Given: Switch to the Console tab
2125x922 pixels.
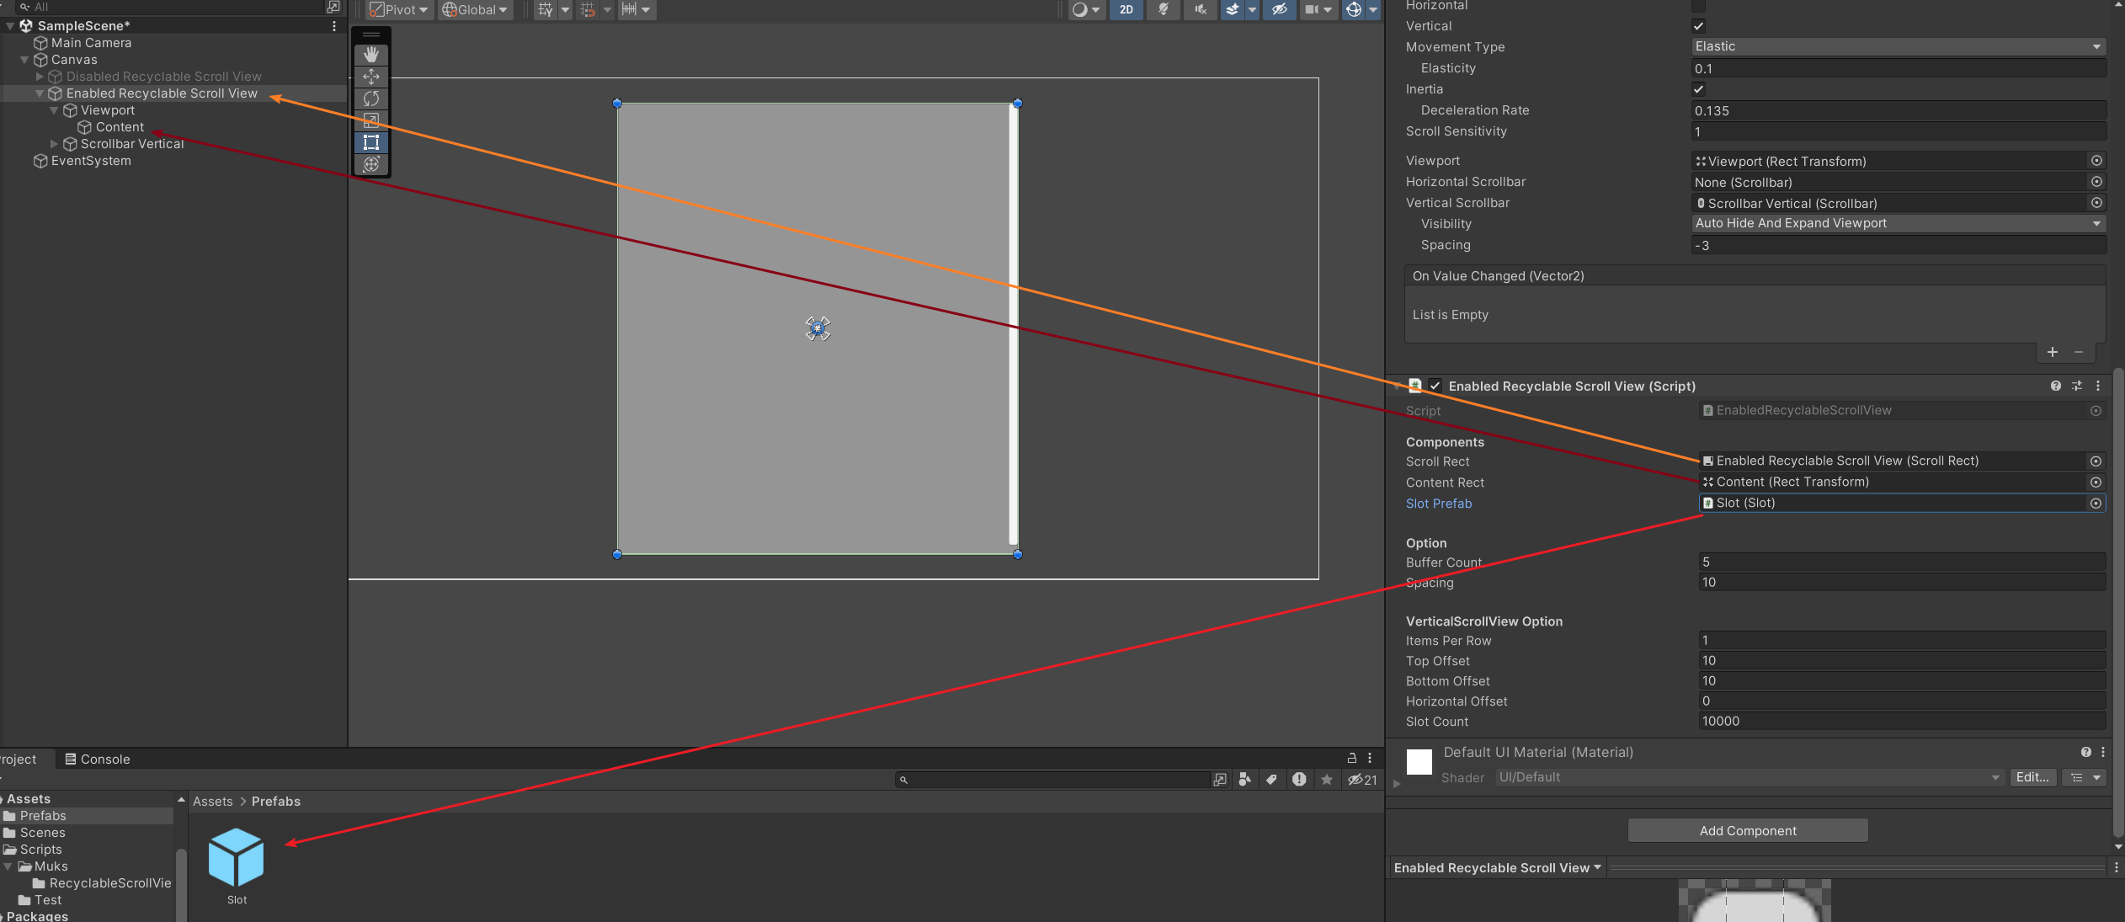Looking at the screenshot, I should [97, 759].
